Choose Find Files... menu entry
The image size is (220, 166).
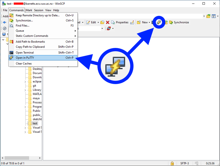(43, 26)
